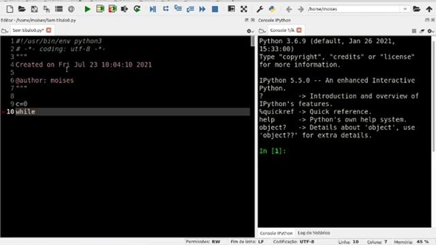Change to the parent directory
The width and height of the screenshot is (436, 245).
click(x=429, y=9)
